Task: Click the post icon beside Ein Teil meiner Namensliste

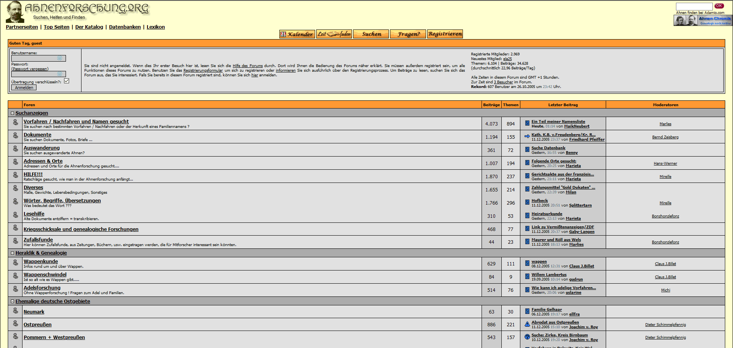Action: [527, 123]
